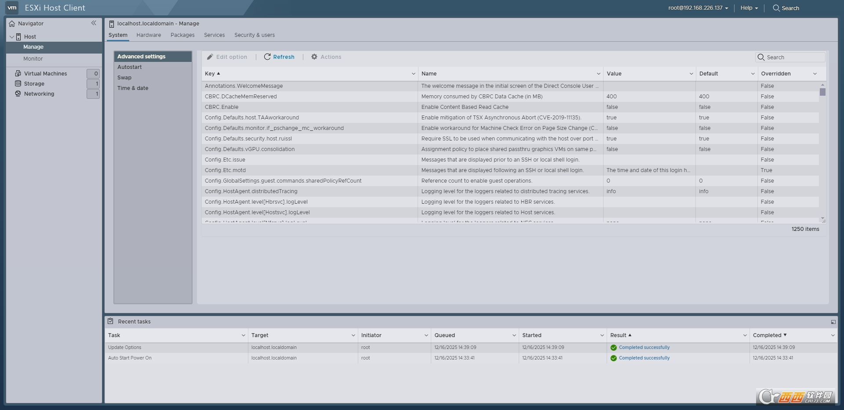
Task: Click the Networking icon in Navigator
Action: 18,94
